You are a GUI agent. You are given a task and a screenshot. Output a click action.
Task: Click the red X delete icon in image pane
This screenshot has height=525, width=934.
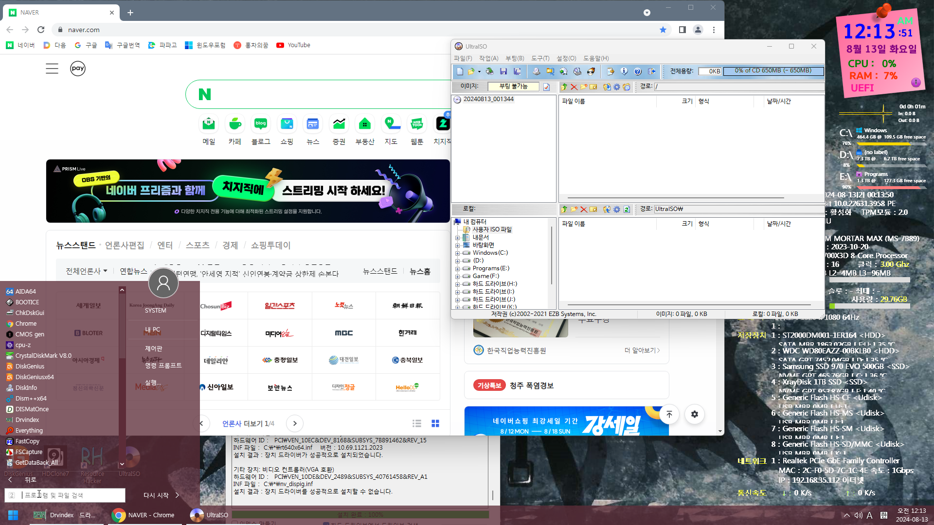point(574,87)
